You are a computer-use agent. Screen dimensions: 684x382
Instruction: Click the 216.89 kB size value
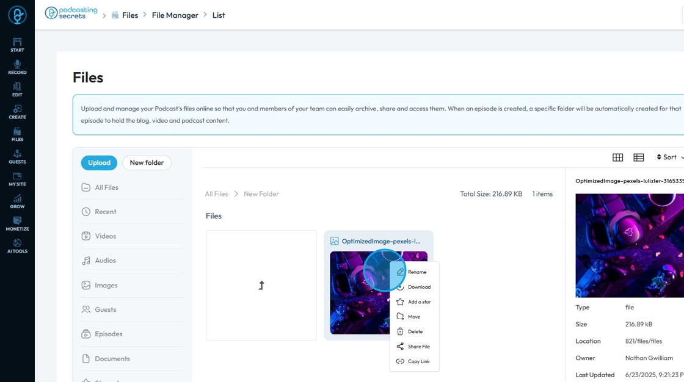pos(639,325)
